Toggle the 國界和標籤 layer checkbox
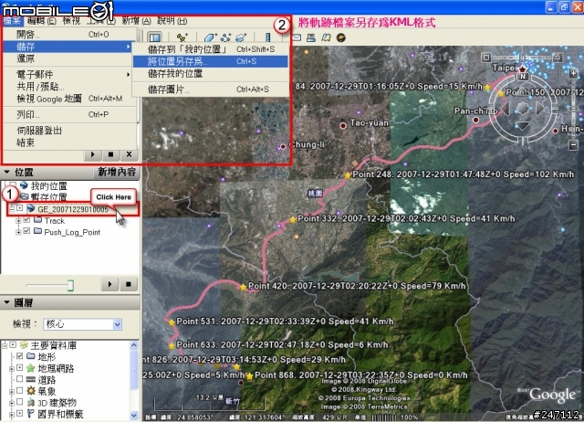This screenshot has height=422, width=584. [20, 413]
